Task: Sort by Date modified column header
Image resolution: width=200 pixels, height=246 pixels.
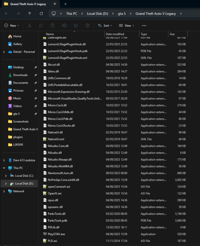Action: [x=115, y=34]
